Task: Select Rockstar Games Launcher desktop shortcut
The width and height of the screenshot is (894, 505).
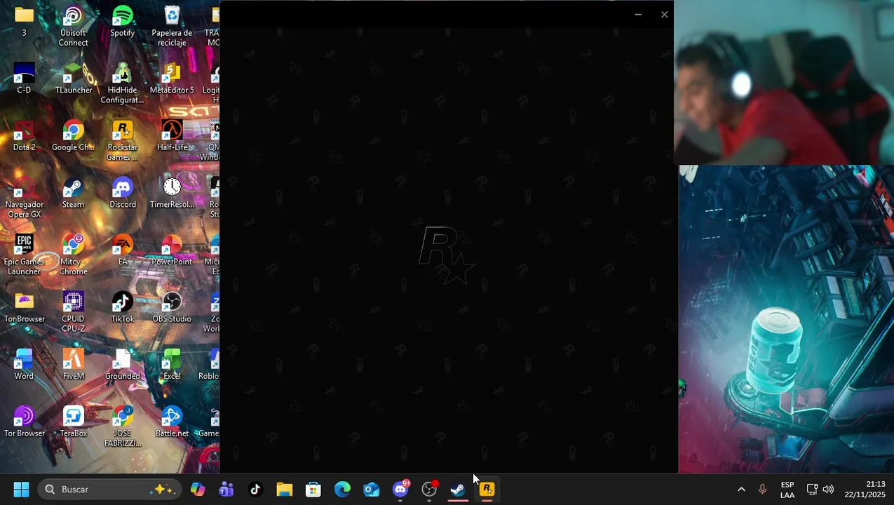Action: click(122, 141)
